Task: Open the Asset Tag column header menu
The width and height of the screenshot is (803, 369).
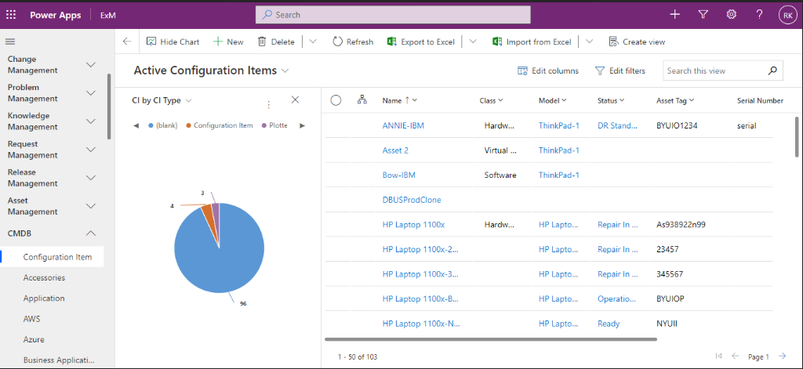Action: [x=675, y=101]
